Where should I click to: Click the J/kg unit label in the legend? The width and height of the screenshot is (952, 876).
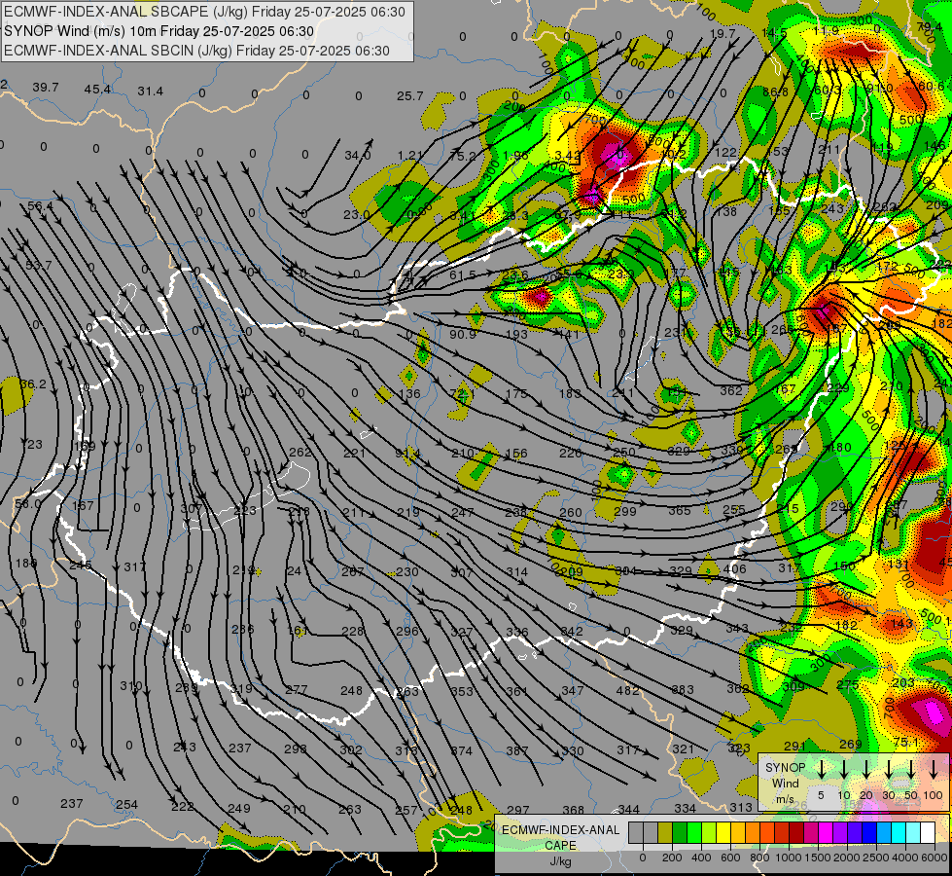point(560,860)
